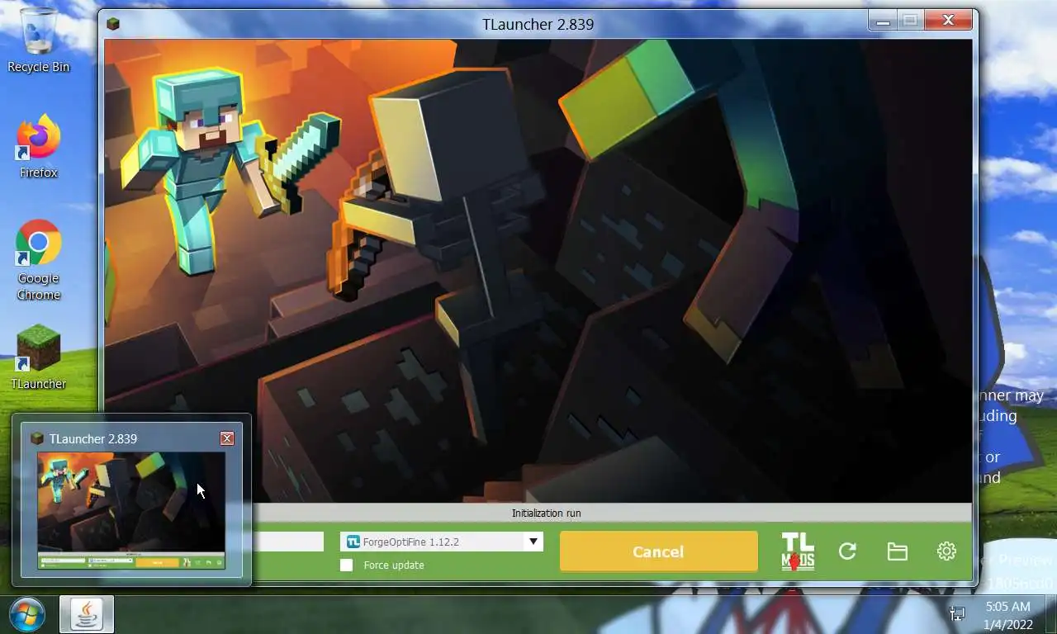Minimize the TLauncher 2.839 window

[882, 20]
